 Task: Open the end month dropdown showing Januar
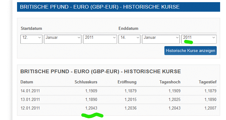(x=161, y=39)
